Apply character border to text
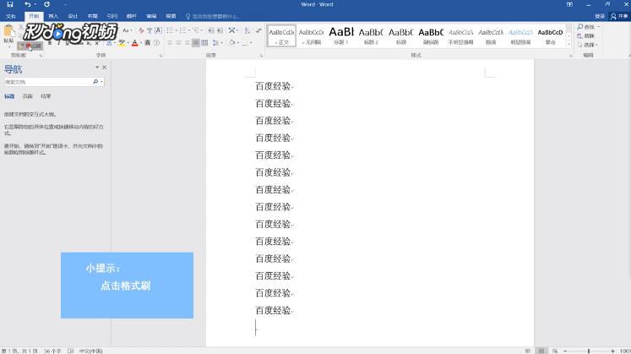 (x=159, y=30)
